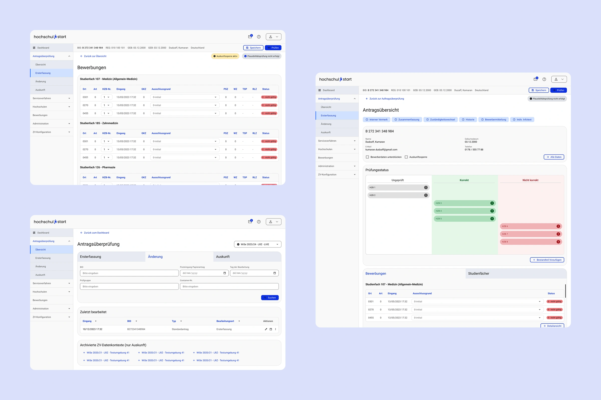Open Historie chip
Viewport: 601px width, 400px height.
click(468, 120)
